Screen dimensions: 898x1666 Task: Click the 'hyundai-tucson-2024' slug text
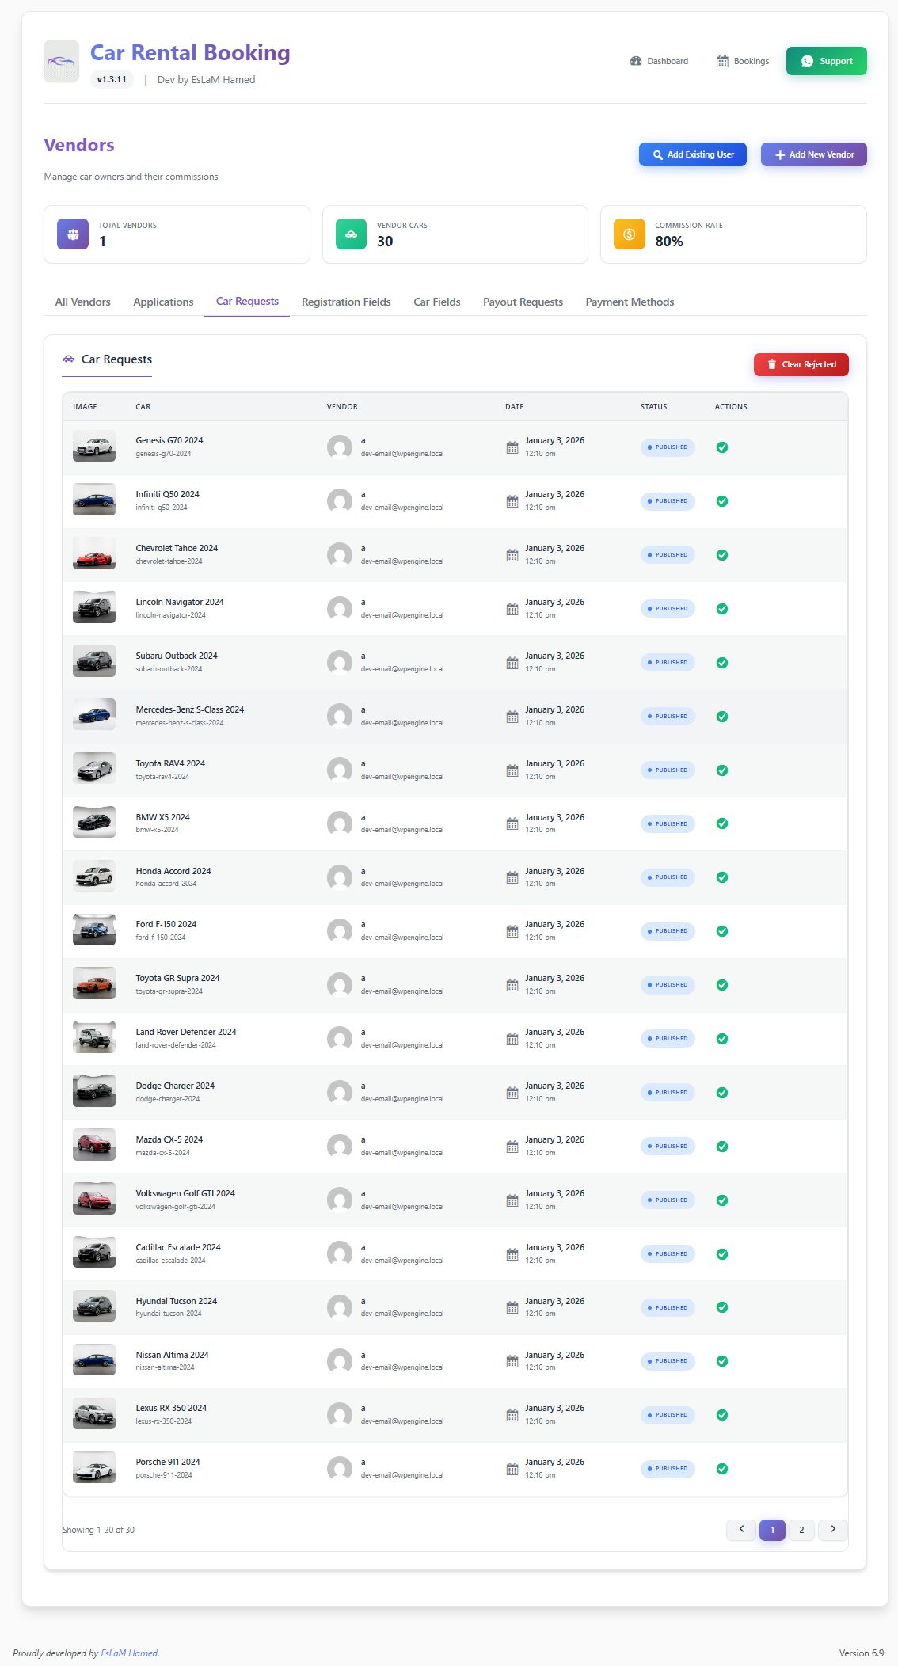pos(169,1314)
